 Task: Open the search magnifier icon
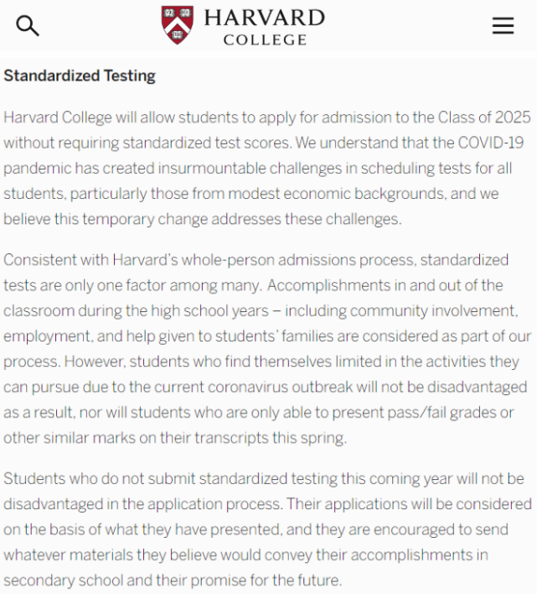[x=28, y=26]
